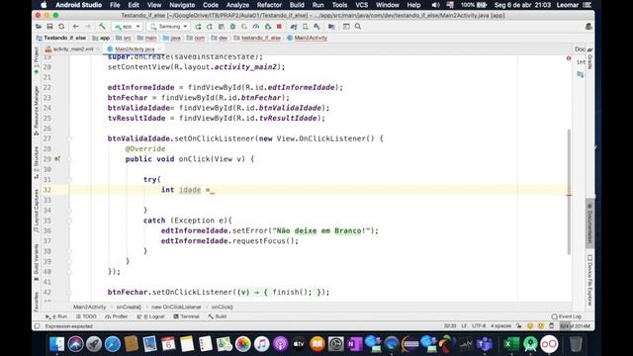Click the red Stop button icon
Image resolution: width=633 pixels, height=356 pixels.
[x=279, y=27]
